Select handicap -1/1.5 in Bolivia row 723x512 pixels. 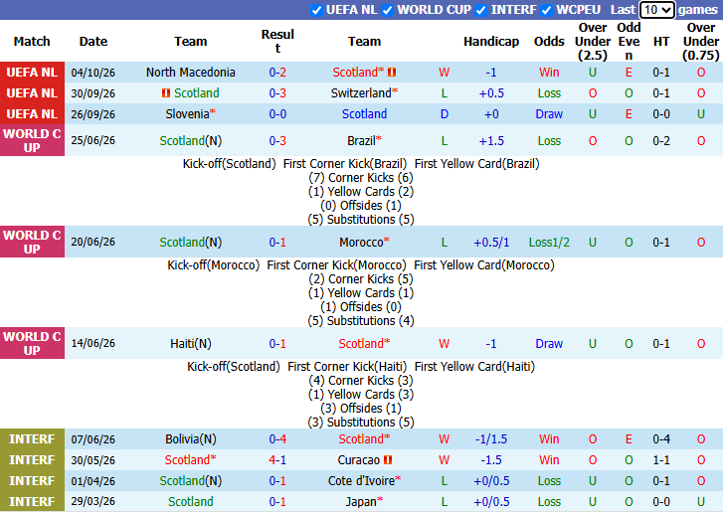491,439
